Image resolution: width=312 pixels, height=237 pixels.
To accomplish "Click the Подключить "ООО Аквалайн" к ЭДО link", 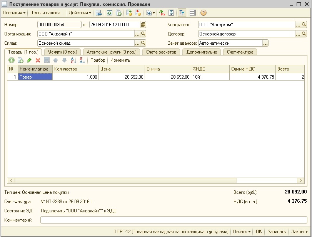I will tap(78, 211).
